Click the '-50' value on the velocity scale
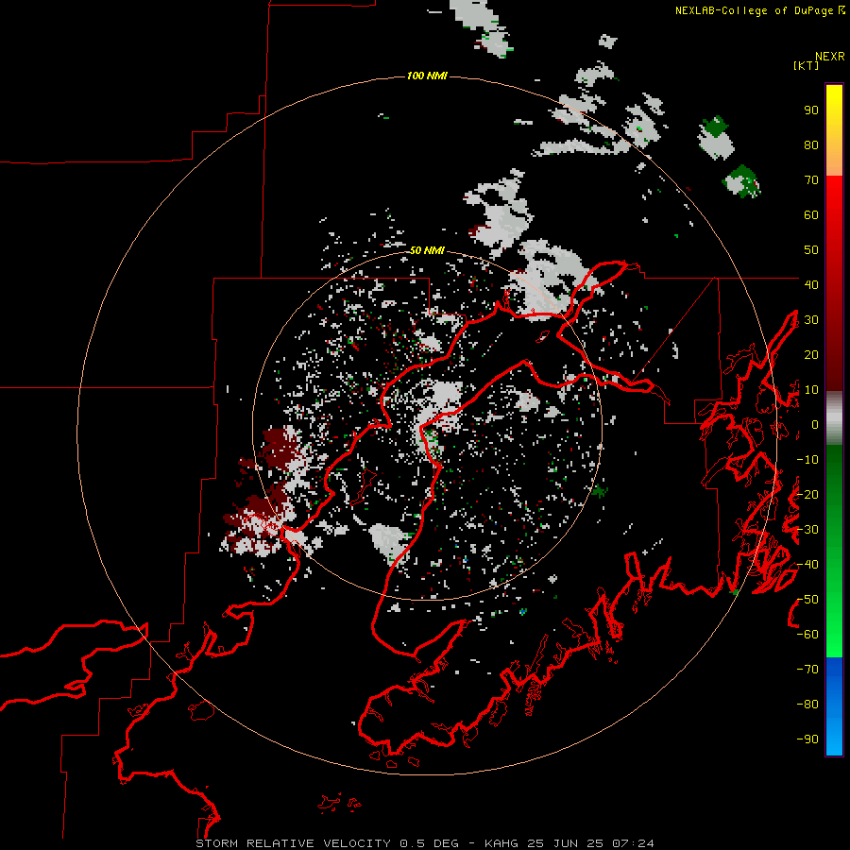 (x=807, y=600)
